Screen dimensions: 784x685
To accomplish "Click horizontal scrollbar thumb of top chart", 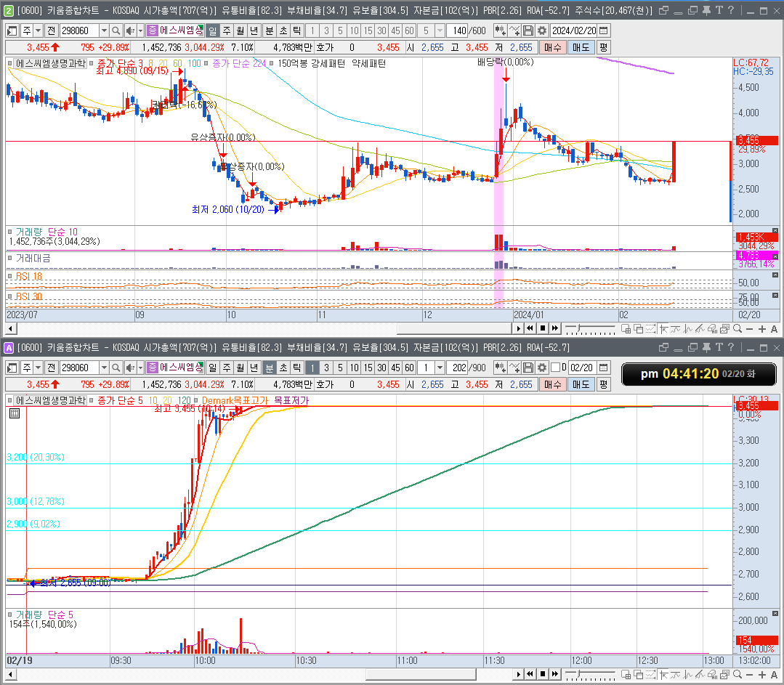I will coord(454,328).
